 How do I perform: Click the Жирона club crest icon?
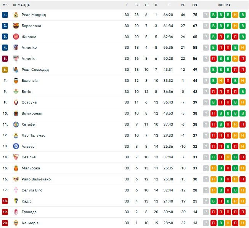click(16, 37)
